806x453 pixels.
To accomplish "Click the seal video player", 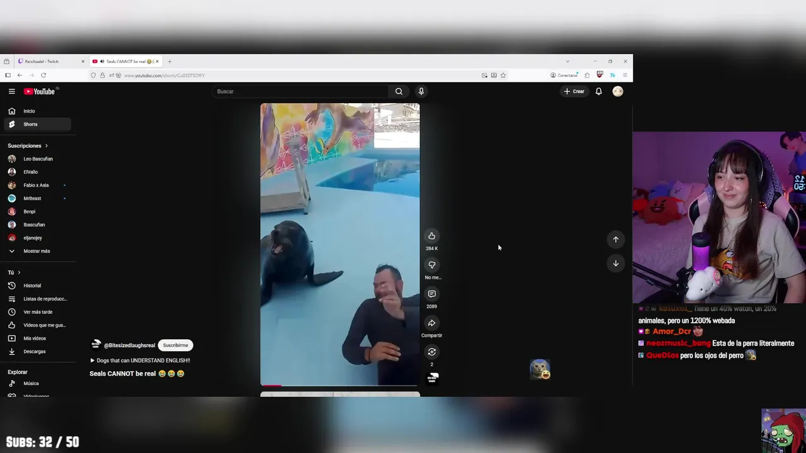I will [x=340, y=244].
